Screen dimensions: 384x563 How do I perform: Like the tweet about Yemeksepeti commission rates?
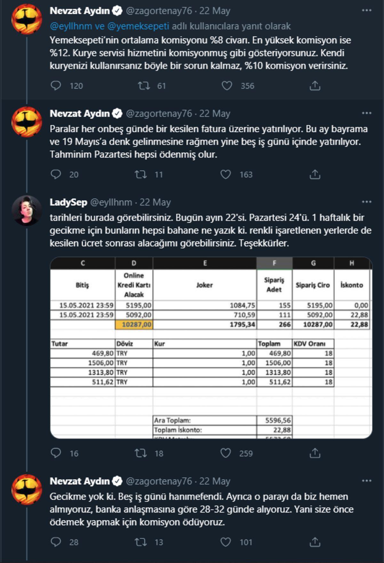[x=227, y=85]
